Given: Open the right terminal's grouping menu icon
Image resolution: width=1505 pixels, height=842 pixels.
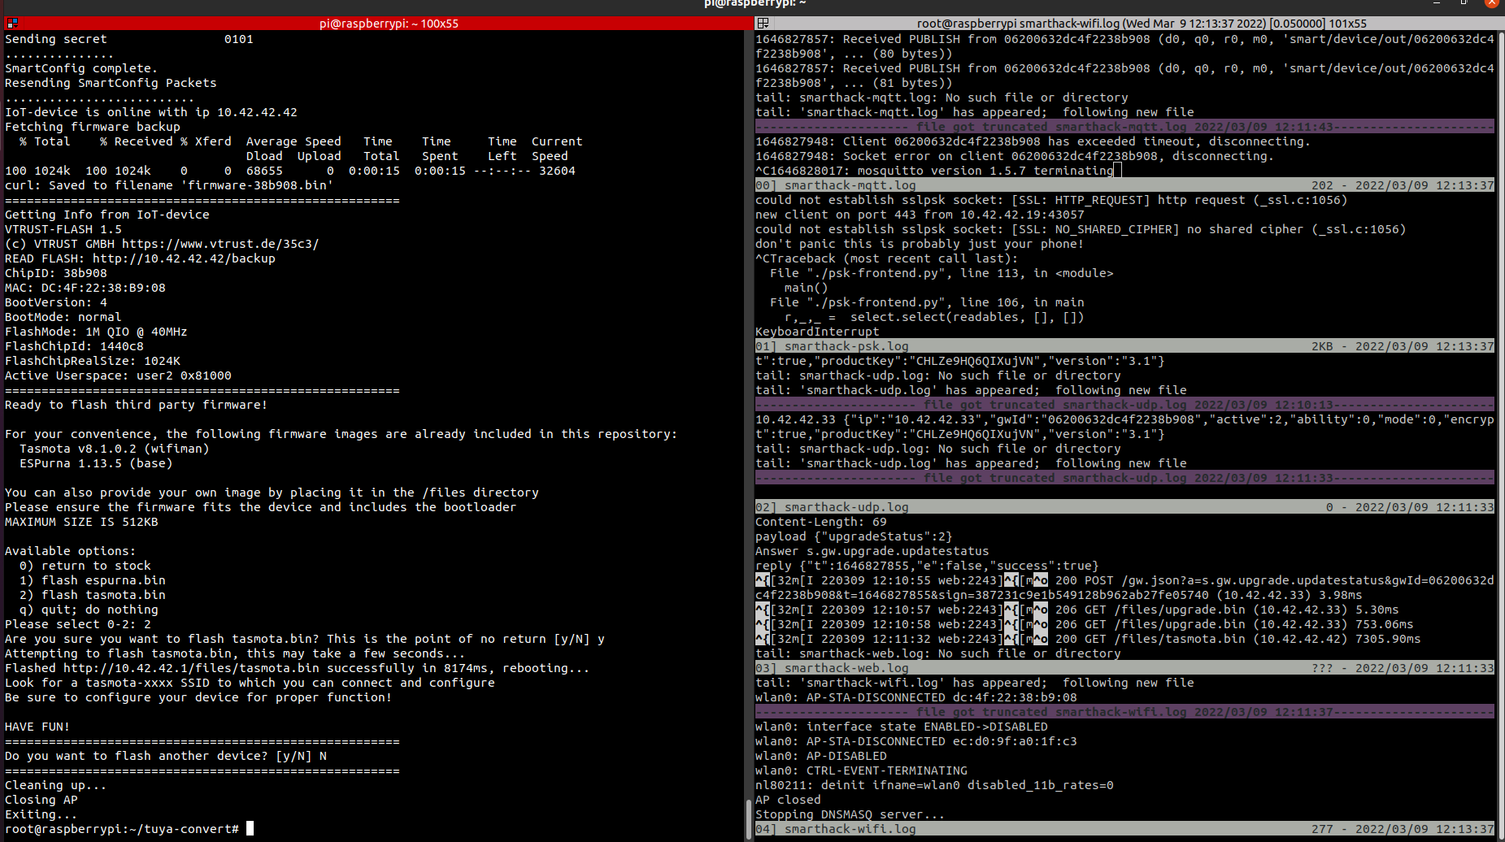Looking at the screenshot, I should tap(763, 24).
